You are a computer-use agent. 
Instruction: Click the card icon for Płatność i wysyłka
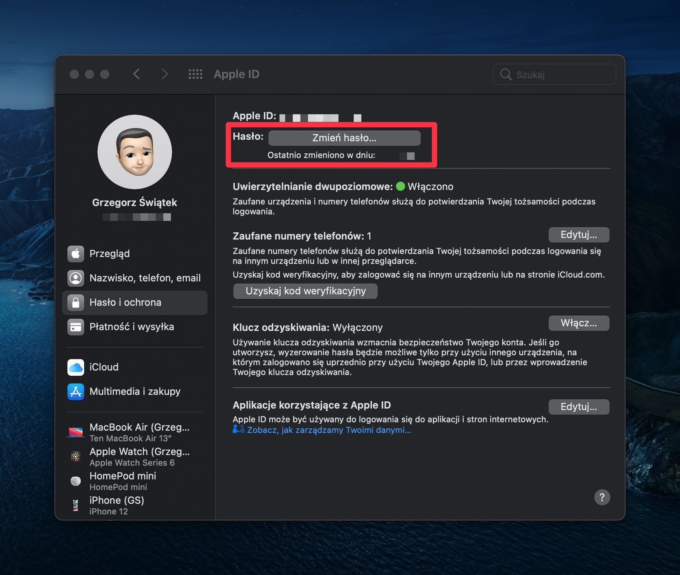tap(76, 327)
